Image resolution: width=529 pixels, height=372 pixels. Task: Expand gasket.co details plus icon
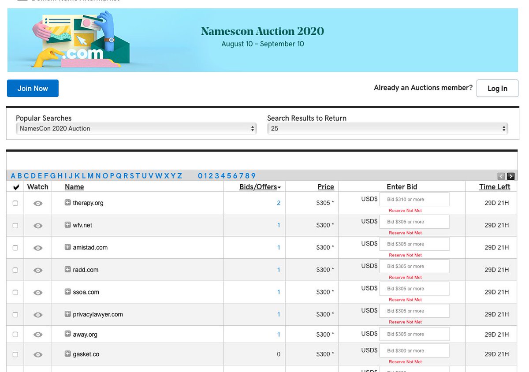tap(67, 353)
